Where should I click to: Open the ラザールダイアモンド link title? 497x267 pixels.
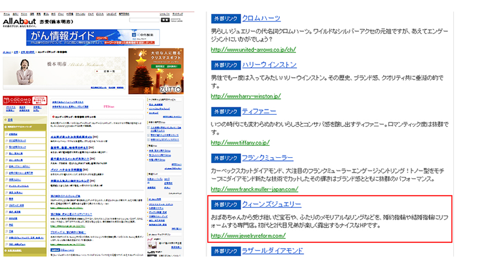(x=273, y=251)
